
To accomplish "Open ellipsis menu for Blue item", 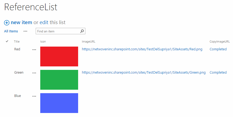I will (x=34, y=96).
